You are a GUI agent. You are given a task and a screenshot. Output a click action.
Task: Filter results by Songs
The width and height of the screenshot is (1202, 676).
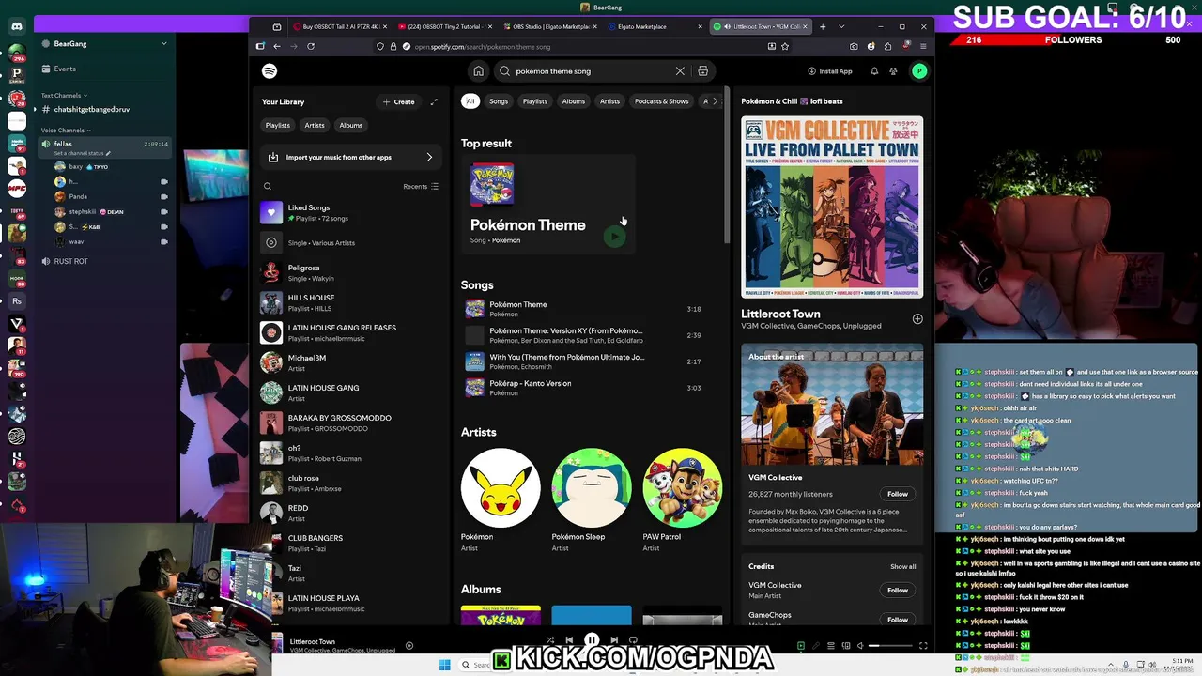tap(499, 101)
